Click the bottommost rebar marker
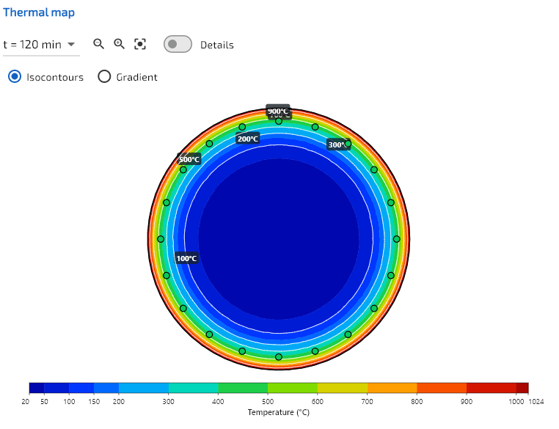Image resolution: width=559 pixels, height=429 pixels. [279, 356]
